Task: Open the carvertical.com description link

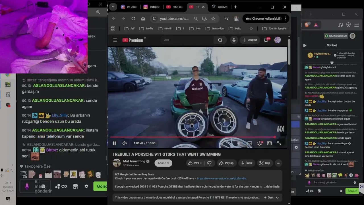Action: (222, 179)
